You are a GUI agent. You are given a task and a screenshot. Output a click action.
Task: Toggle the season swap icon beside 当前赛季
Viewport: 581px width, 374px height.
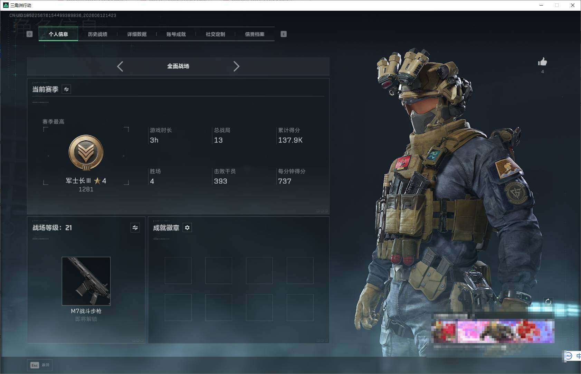click(x=66, y=89)
